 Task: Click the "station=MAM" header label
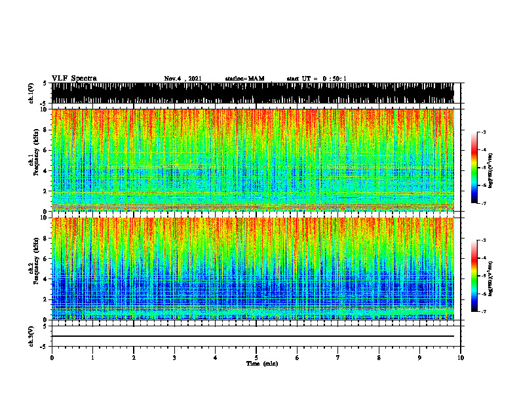pyautogui.click(x=245, y=79)
